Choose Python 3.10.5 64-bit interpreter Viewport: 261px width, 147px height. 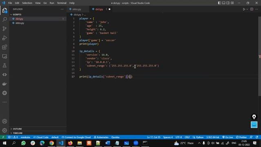coord(212,137)
